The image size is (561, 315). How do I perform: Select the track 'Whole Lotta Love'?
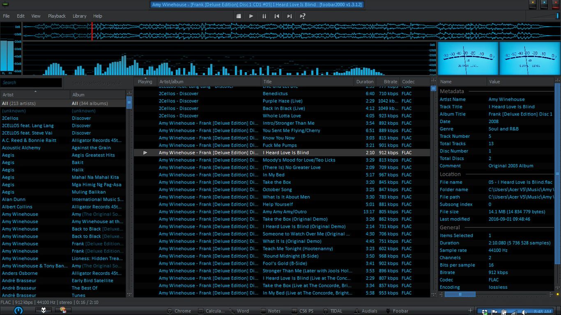[282, 116]
